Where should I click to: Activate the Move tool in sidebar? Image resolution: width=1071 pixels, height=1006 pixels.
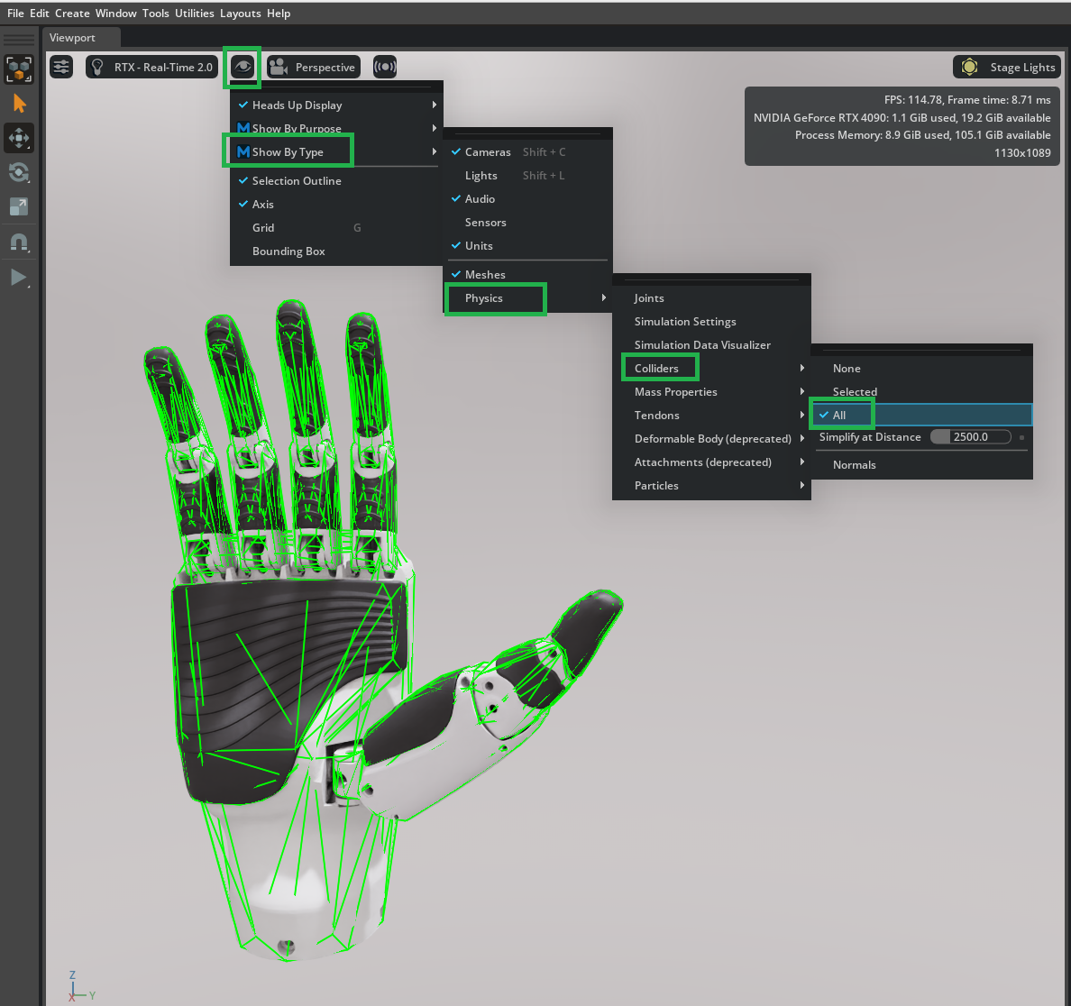coord(19,138)
